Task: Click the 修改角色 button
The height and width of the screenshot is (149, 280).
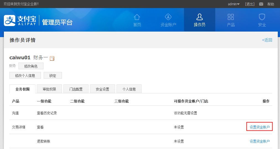Action: coord(31,66)
